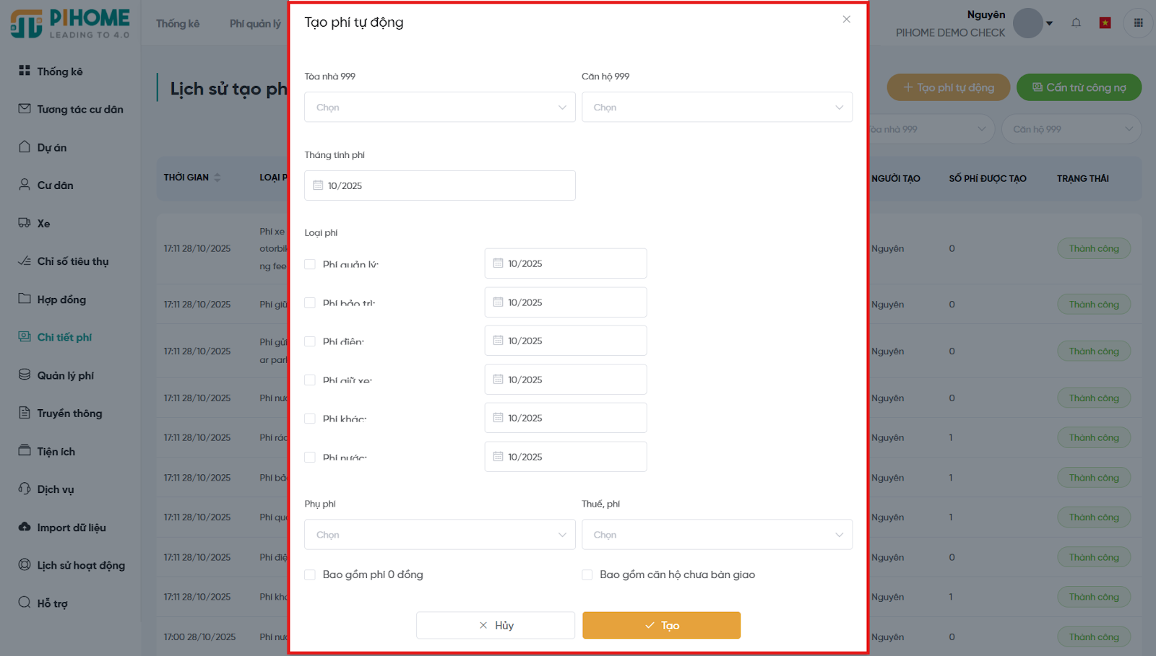1156x656 pixels.
Task: Click the Cư dân person icon
Action: click(x=25, y=185)
